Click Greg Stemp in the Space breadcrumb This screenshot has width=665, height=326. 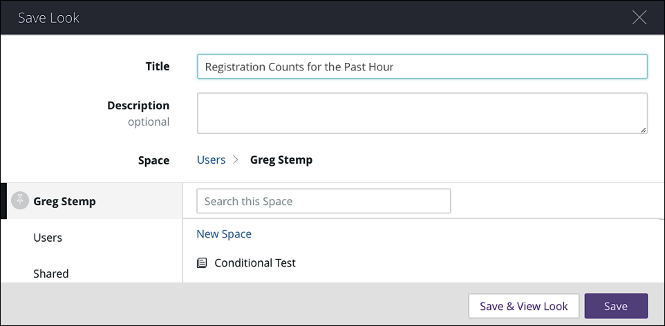click(281, 160)
